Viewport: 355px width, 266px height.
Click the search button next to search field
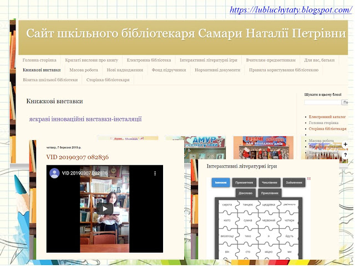[345, 103]
